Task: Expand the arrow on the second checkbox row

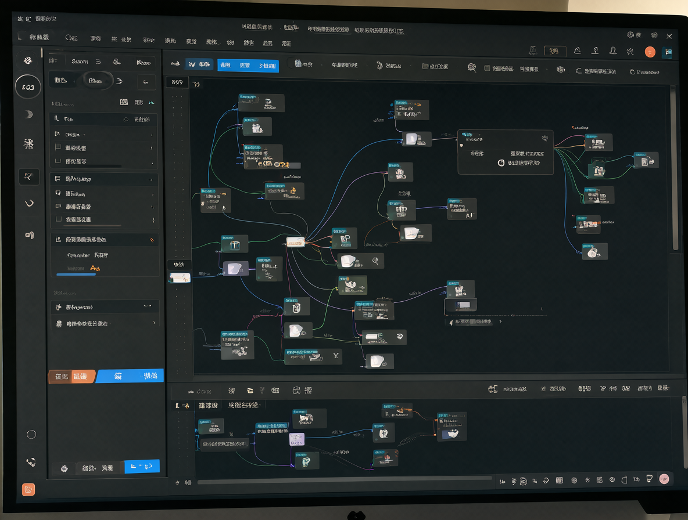Action: coord(152,147)
